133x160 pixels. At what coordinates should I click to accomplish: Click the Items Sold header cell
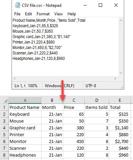pyautogui.click(x=97, y=107)
